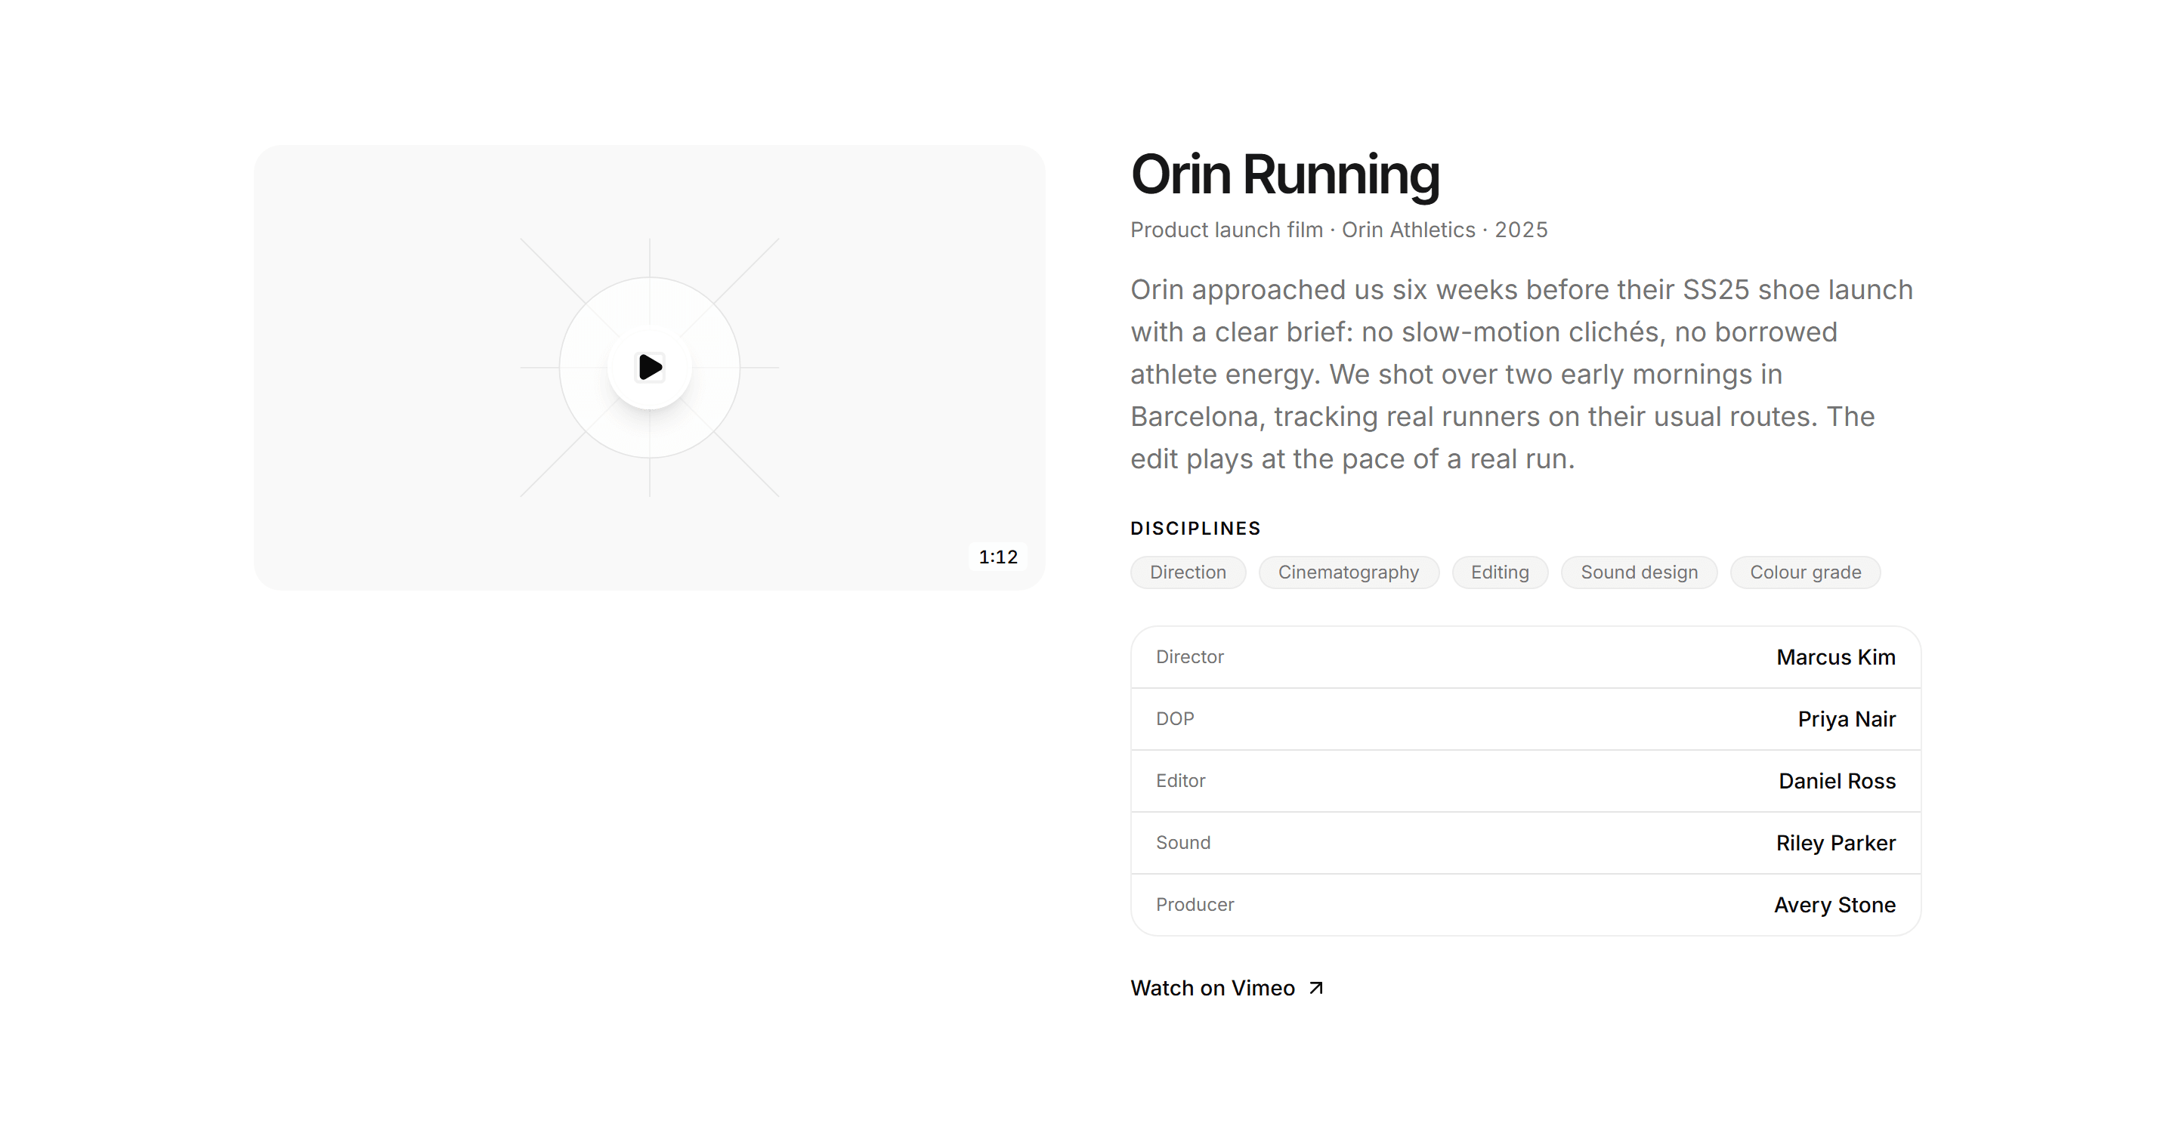Click the 1:12 duration badge
2176x1148 pixels.
[997, 557]
